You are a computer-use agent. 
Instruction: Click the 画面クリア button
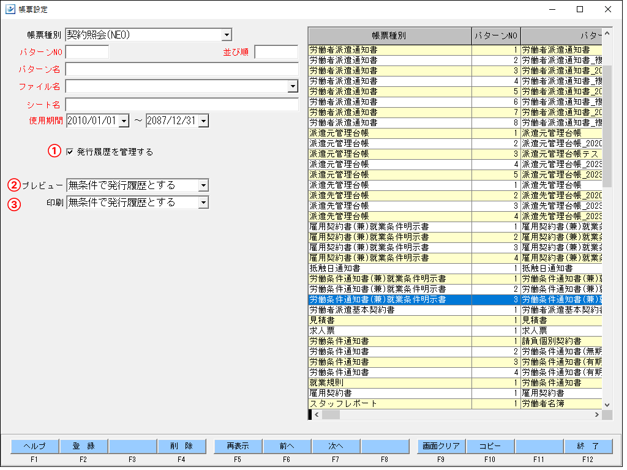tap(441, 446)
